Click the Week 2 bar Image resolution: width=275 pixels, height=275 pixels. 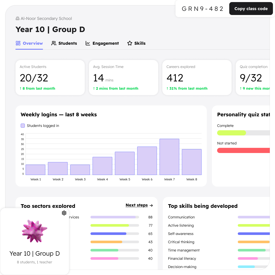pos(58,169)
